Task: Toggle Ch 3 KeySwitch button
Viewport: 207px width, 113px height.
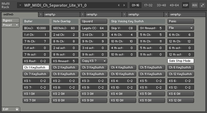Action: pos(94,67)
